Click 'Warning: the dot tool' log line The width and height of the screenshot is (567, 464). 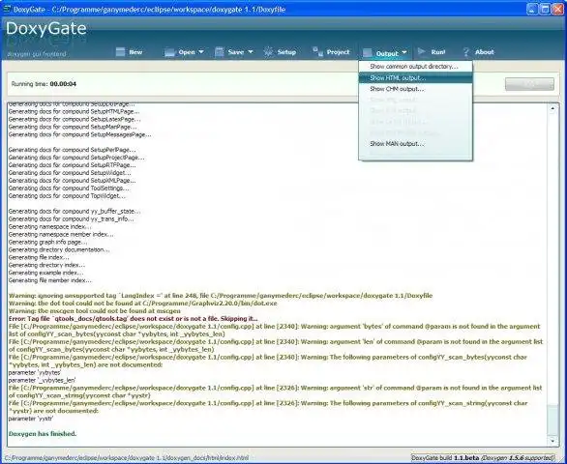tap(143, 304)
